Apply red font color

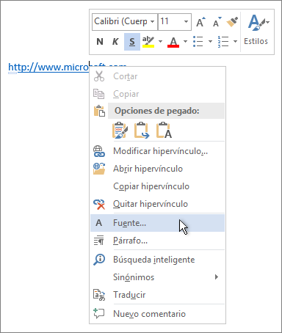[173, 42]
